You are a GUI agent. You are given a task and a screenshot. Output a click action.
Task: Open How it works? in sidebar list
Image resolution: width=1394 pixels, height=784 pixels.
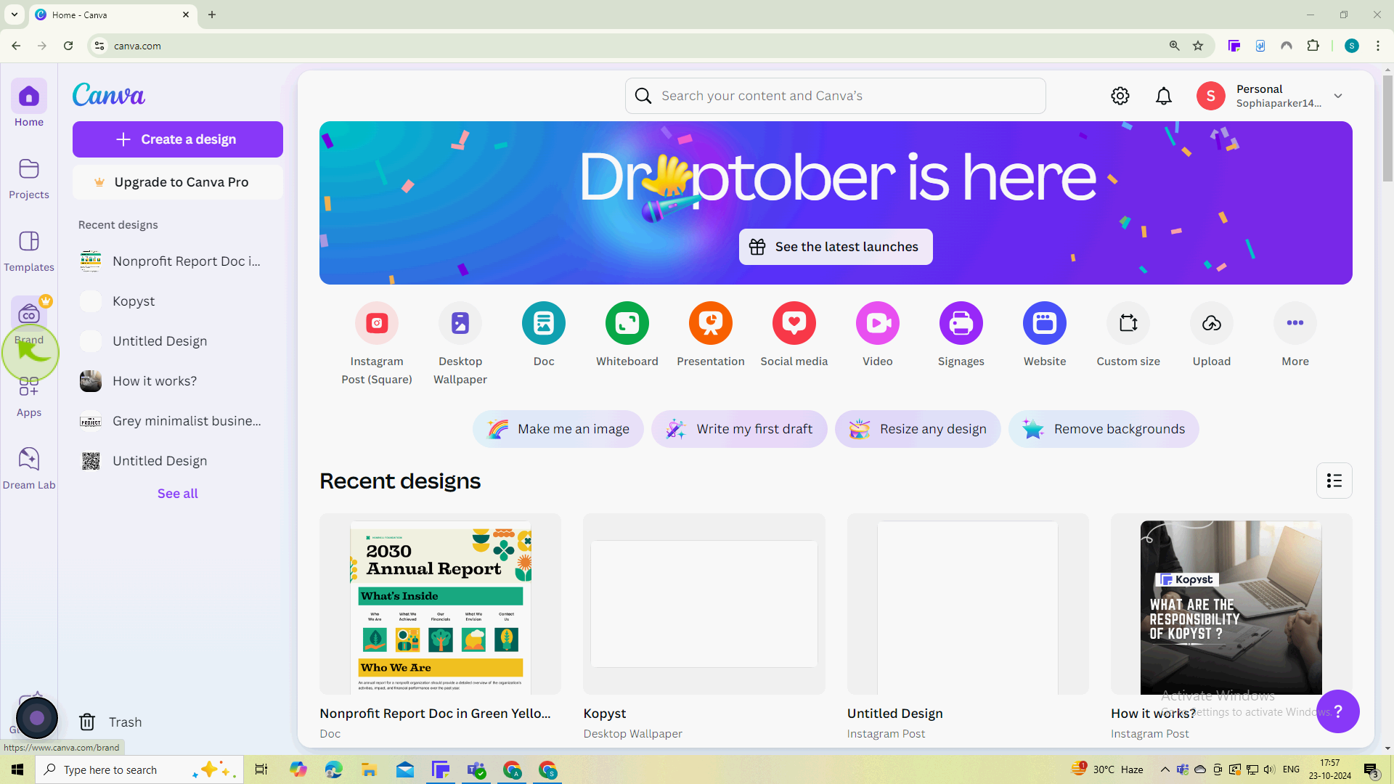pos(178,381)
